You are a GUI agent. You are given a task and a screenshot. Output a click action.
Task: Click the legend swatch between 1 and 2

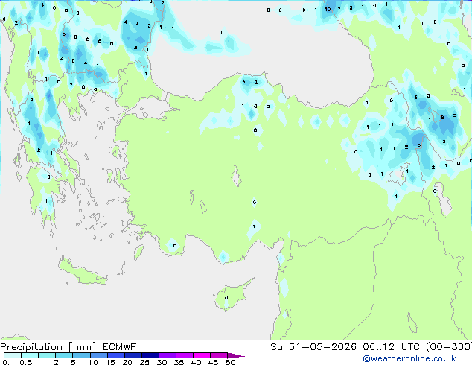coord(47,355)
